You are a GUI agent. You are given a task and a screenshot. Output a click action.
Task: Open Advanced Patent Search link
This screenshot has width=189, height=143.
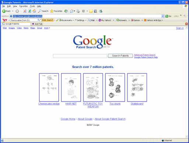(x=145, y=55)
